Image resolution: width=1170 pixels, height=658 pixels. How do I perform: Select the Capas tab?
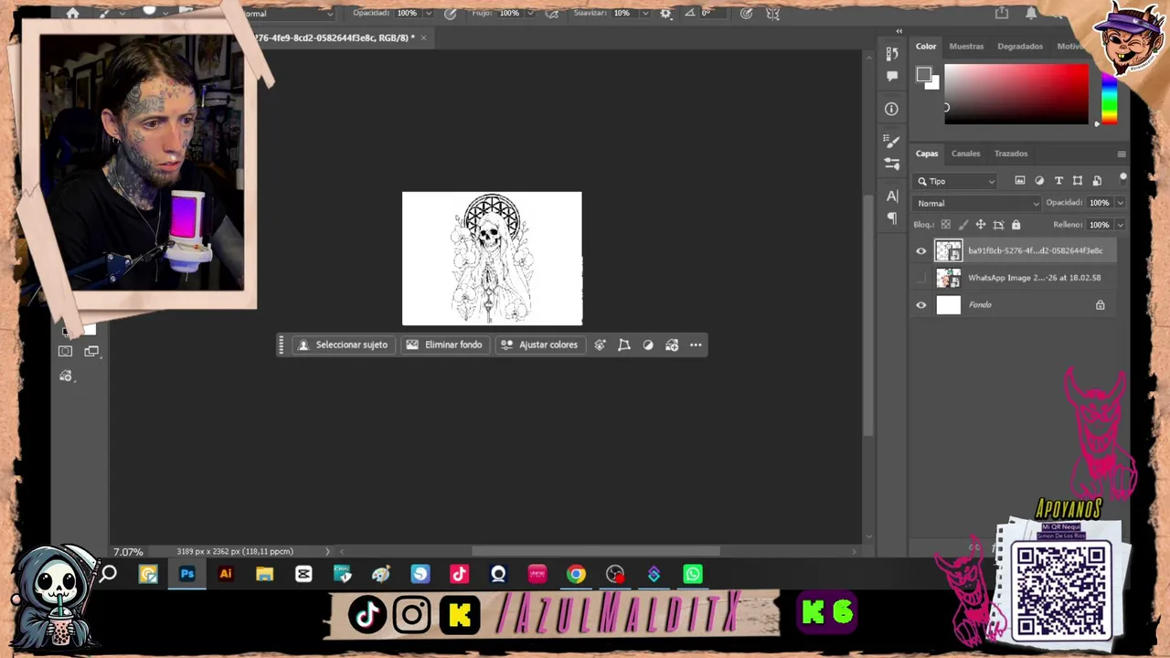point(927,154)
